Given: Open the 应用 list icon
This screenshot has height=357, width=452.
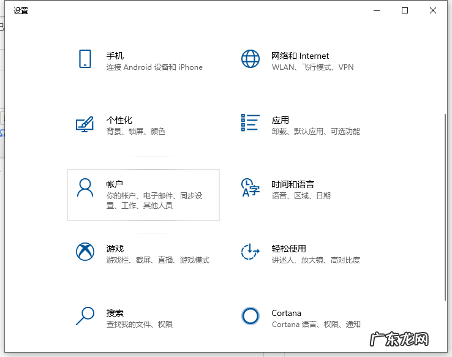Looking at the screenshot, I should click(x=250, y=122).
